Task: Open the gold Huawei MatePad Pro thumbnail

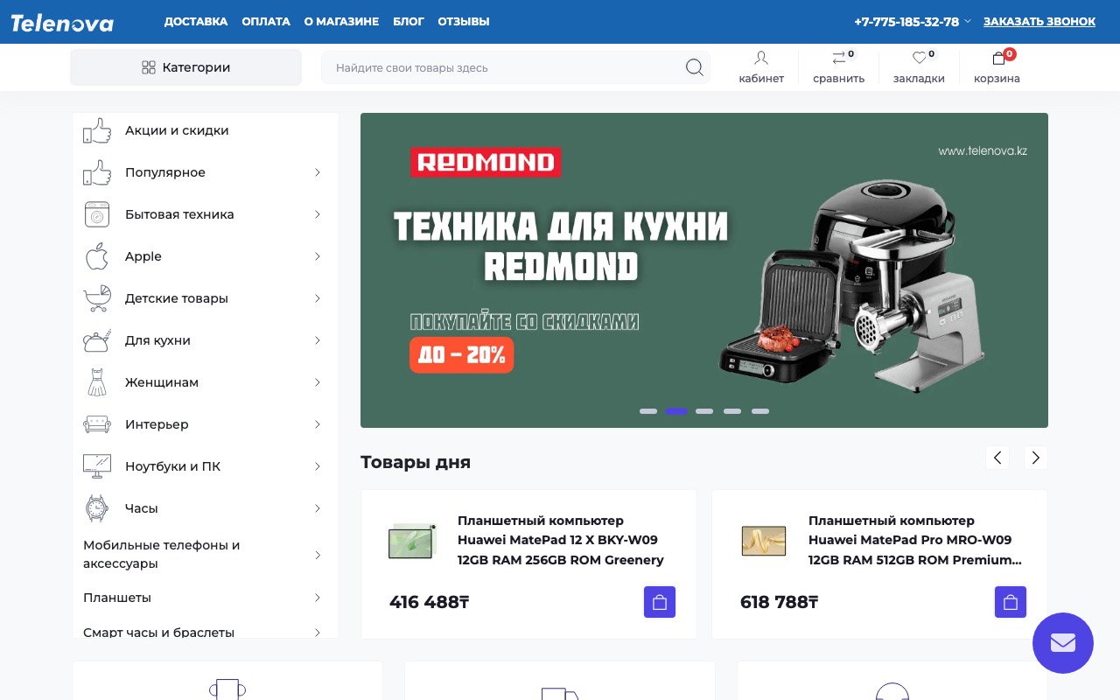Action: tap(763, 541)
